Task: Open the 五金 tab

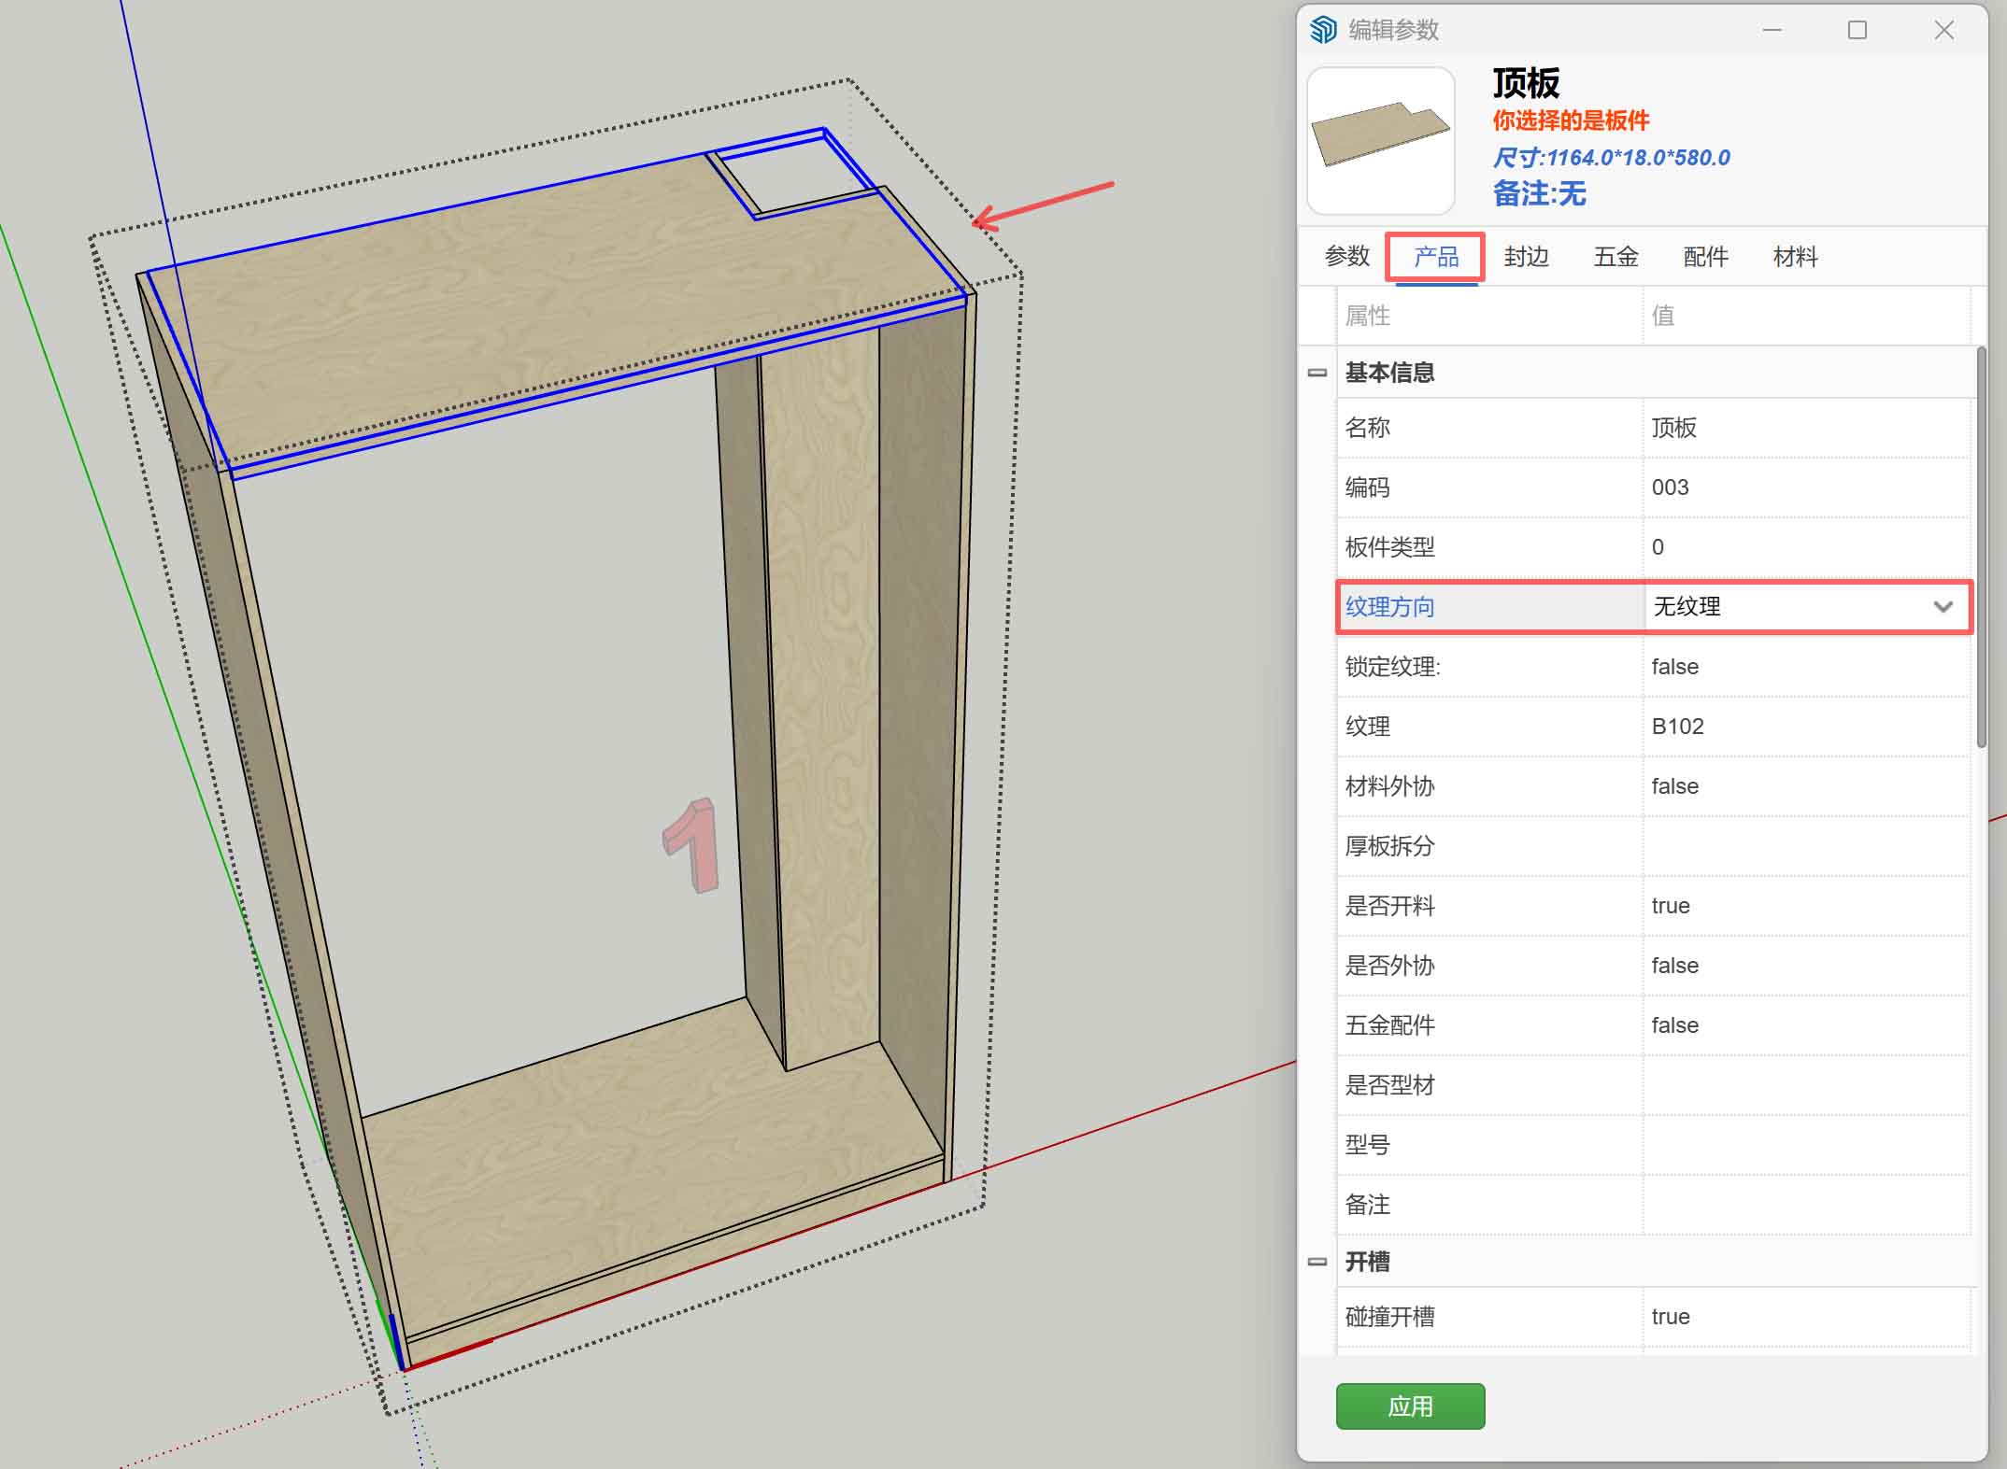Action: click(1616, 256)
